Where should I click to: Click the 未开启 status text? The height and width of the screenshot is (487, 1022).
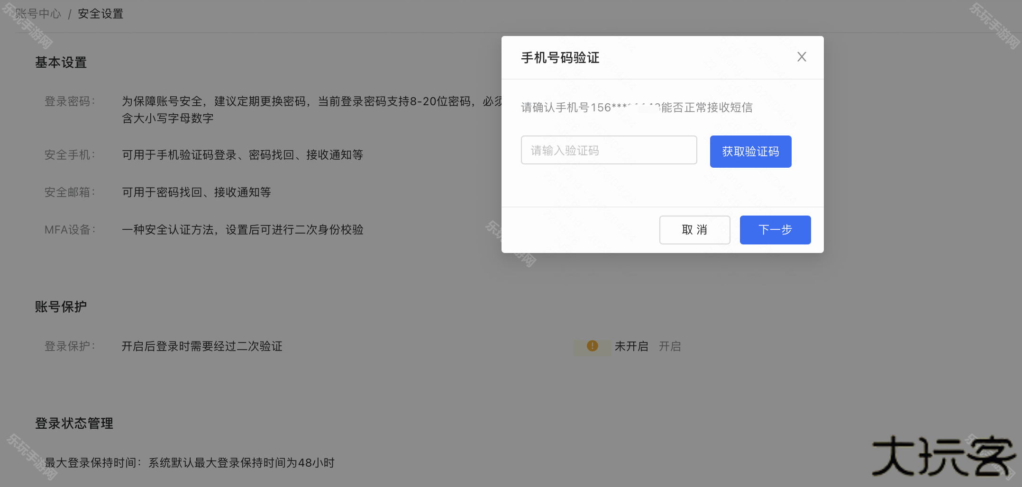pos(631,347)
